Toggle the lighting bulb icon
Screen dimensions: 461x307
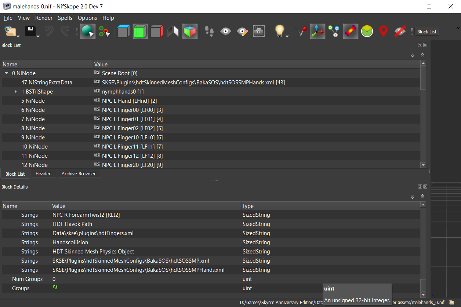coord(280,31)
